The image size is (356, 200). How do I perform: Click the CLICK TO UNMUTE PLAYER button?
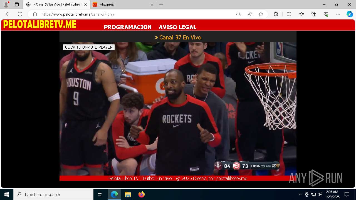(x=89, y=47)
